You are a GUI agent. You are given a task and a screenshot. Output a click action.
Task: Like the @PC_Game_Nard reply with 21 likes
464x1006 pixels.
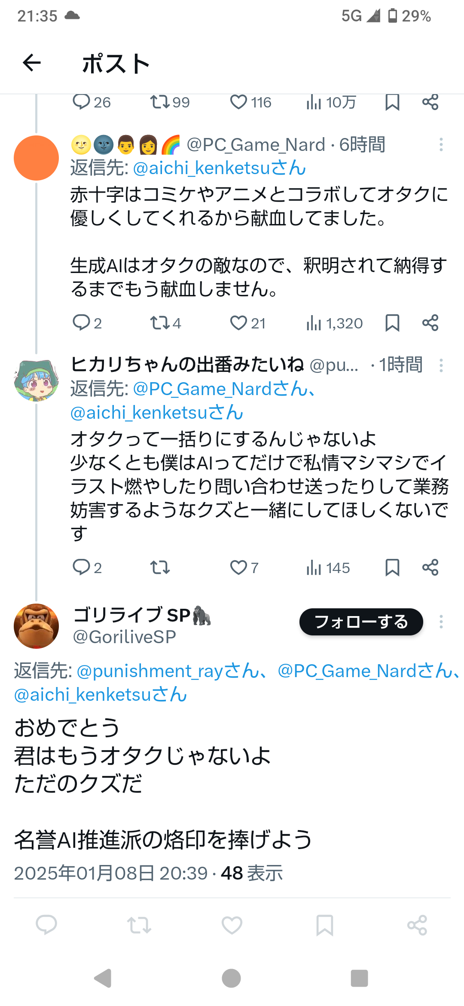point(247,323)
